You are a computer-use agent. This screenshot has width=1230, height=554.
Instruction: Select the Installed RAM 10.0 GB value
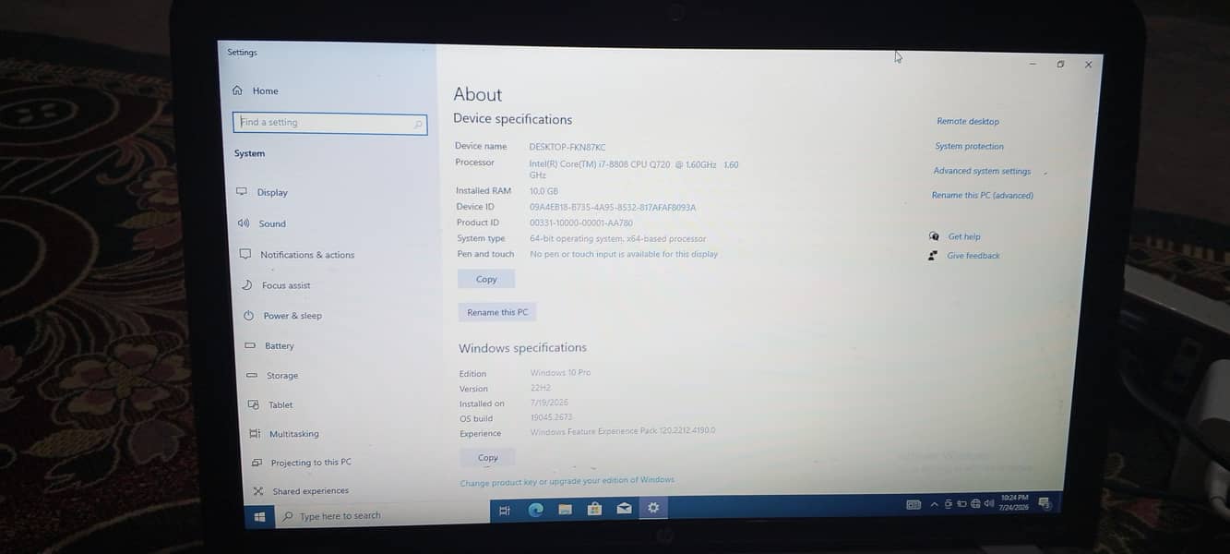[543, 191]
